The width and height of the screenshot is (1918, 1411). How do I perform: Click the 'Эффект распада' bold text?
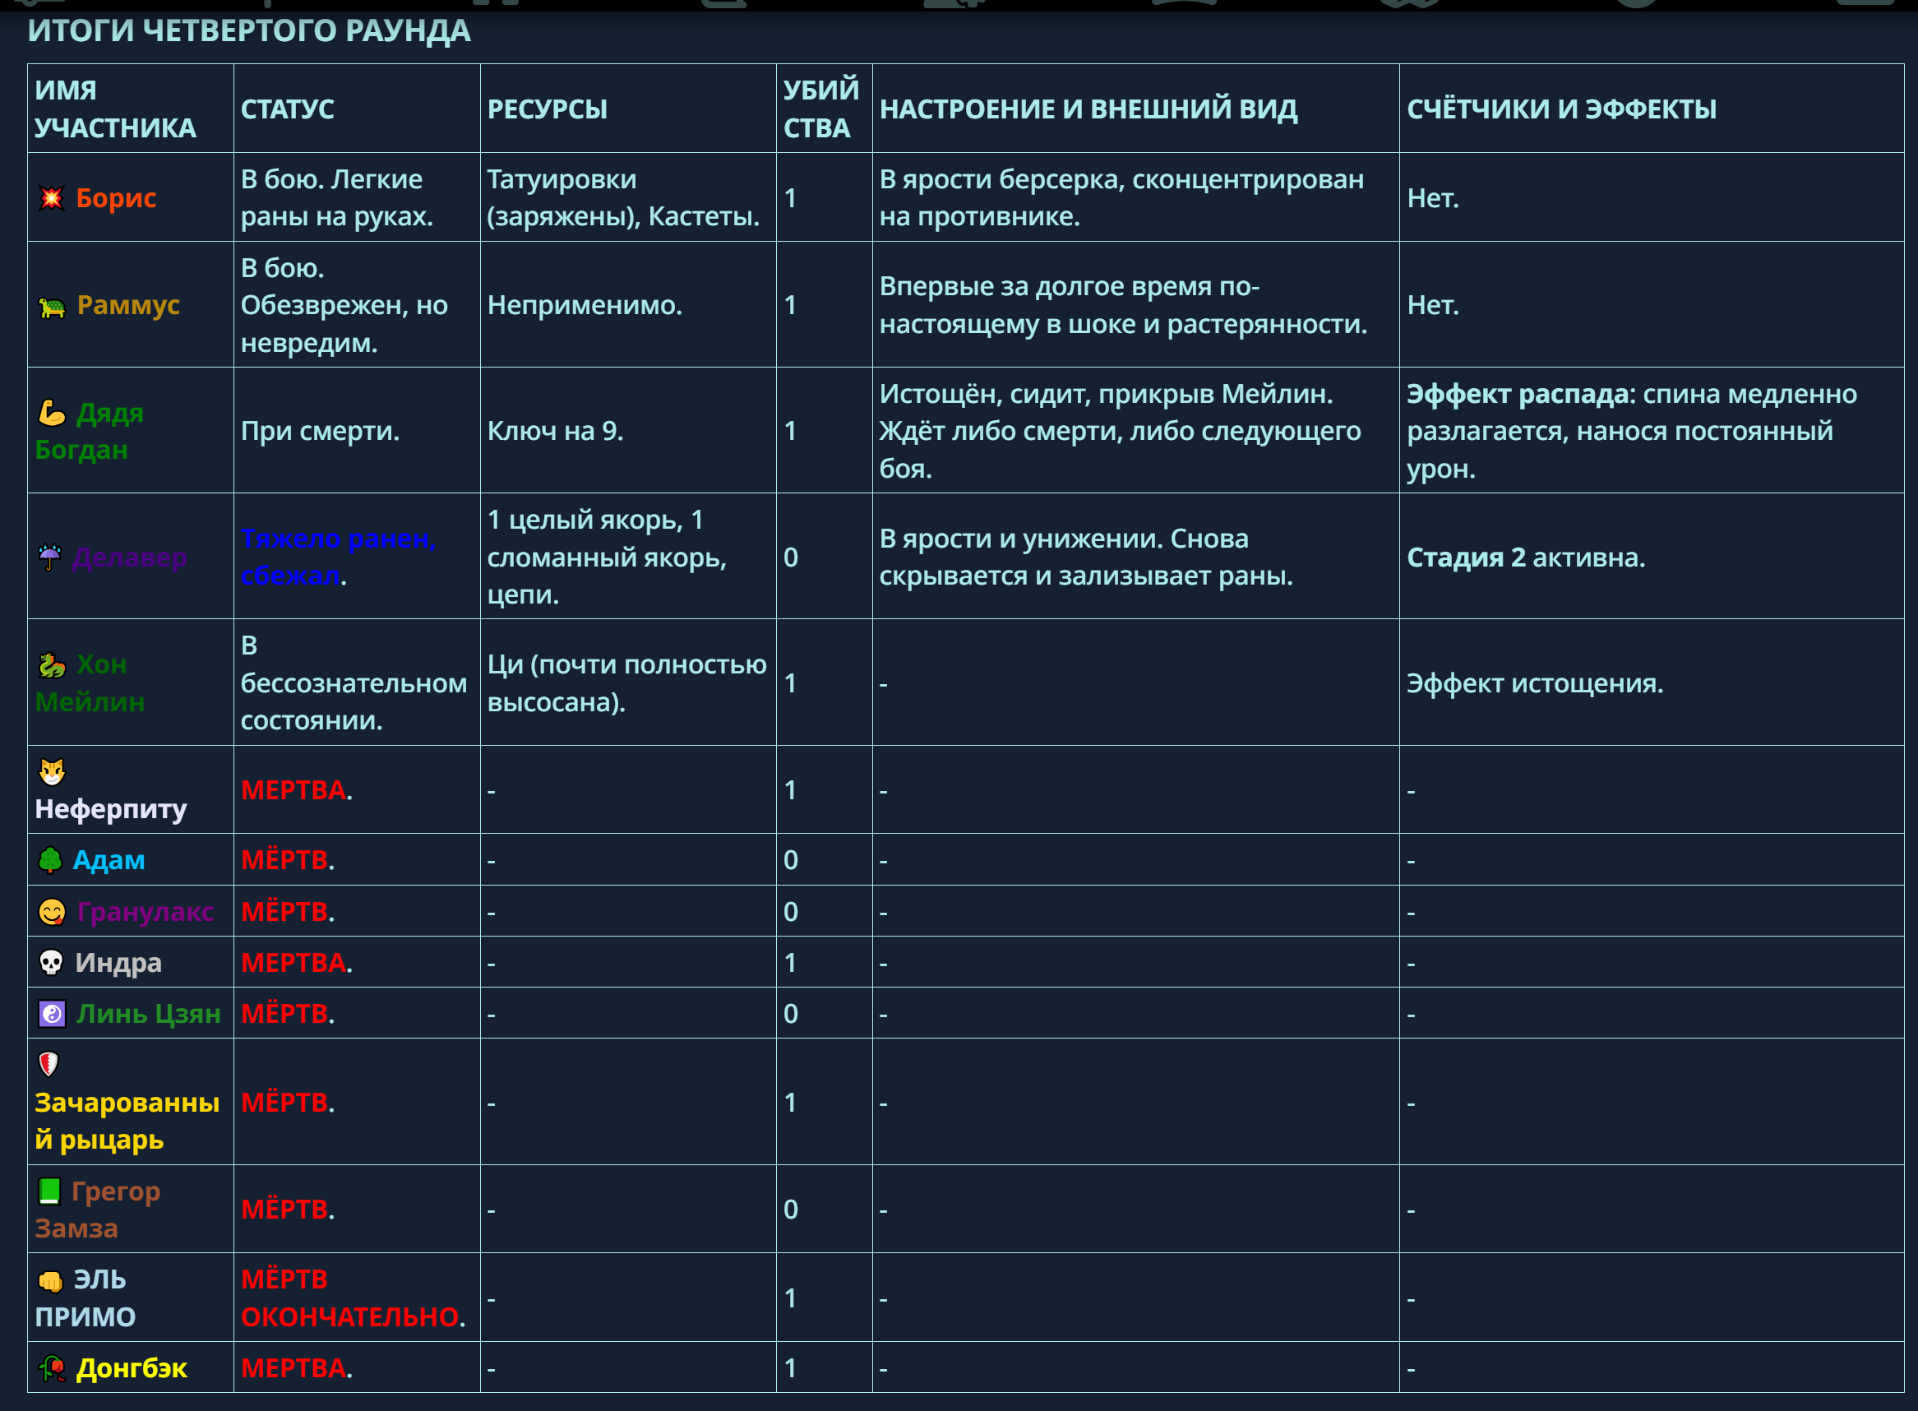coord(1518,394)
